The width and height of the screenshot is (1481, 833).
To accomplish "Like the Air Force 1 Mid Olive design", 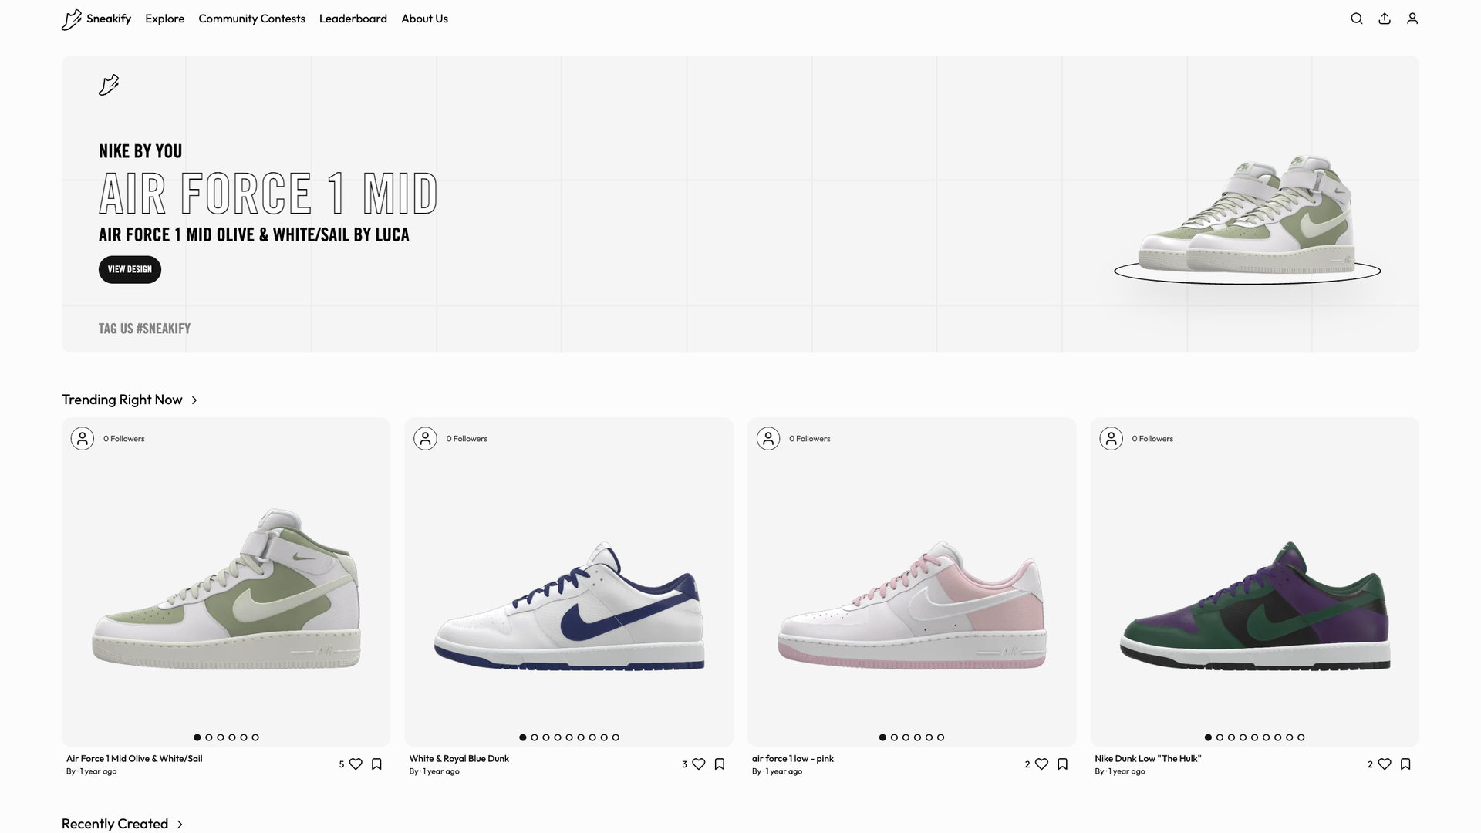I will (356, 764).
